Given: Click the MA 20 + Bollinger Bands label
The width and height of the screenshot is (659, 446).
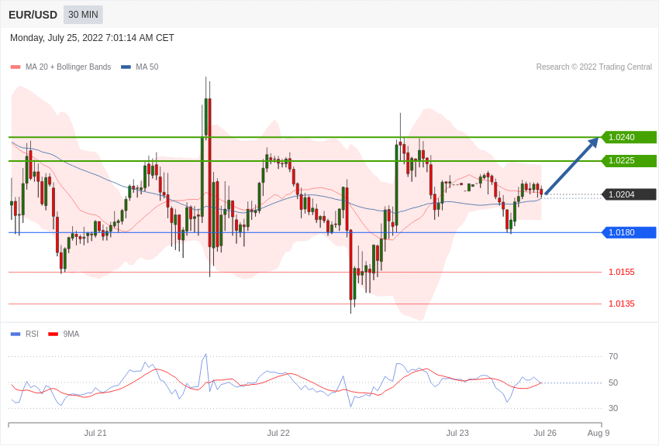Looking at the screenshot, I should pyautogui.click(x=68, y=67).
